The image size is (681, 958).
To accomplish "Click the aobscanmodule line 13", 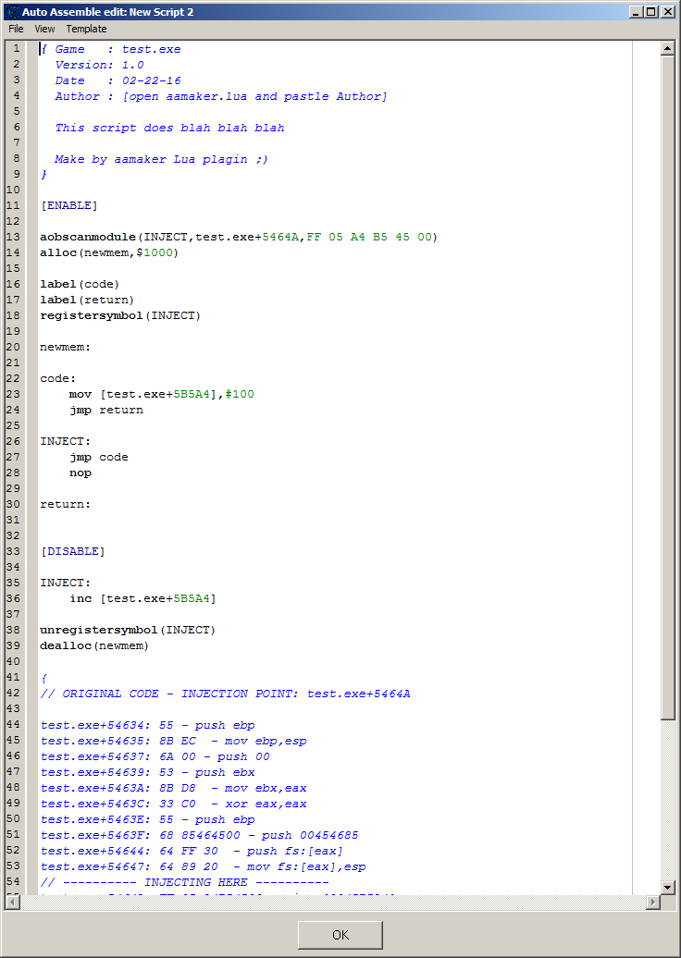I will coord(239,237).
